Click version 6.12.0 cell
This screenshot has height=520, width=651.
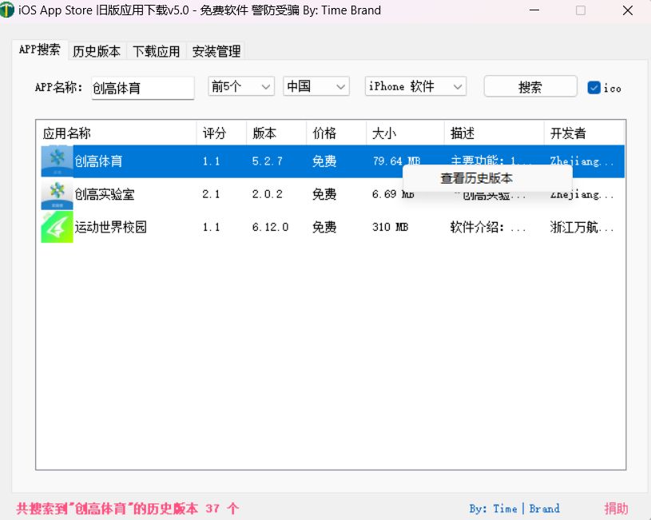point(270,227)
